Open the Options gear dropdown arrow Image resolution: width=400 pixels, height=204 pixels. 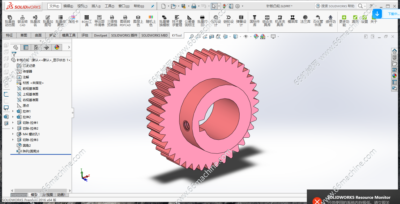point(242,6)
